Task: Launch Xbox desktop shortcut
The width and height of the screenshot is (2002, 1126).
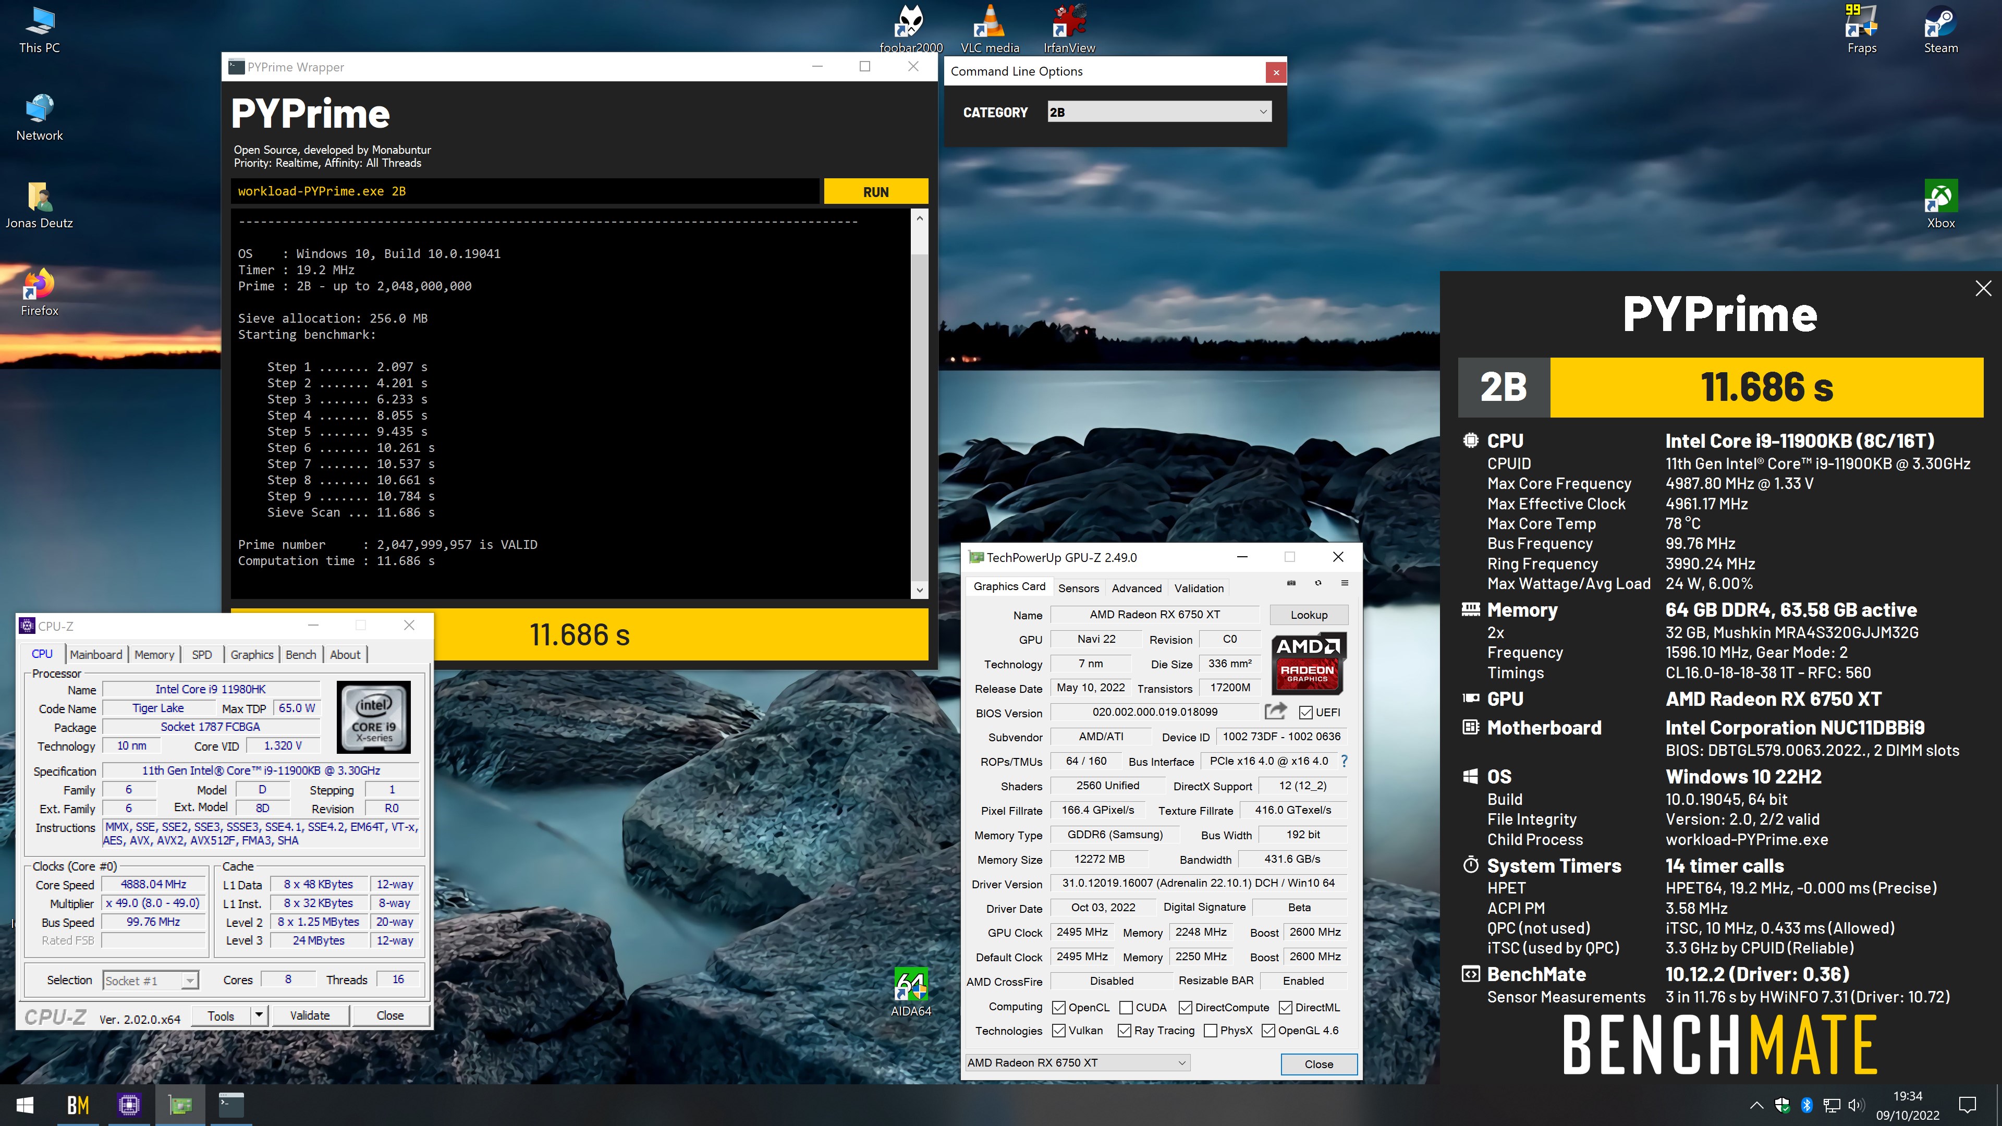Action: coord(1940,205)
